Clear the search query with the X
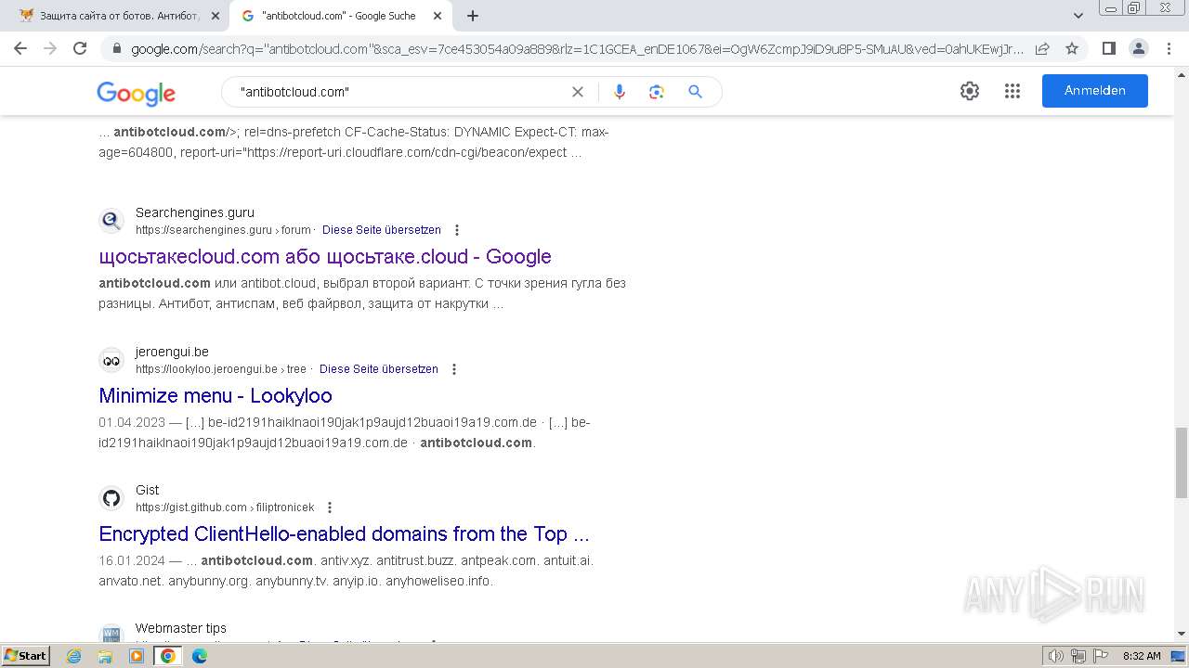Image resolution: width=1189 pixels, height=668 pixels. point(578,92)
